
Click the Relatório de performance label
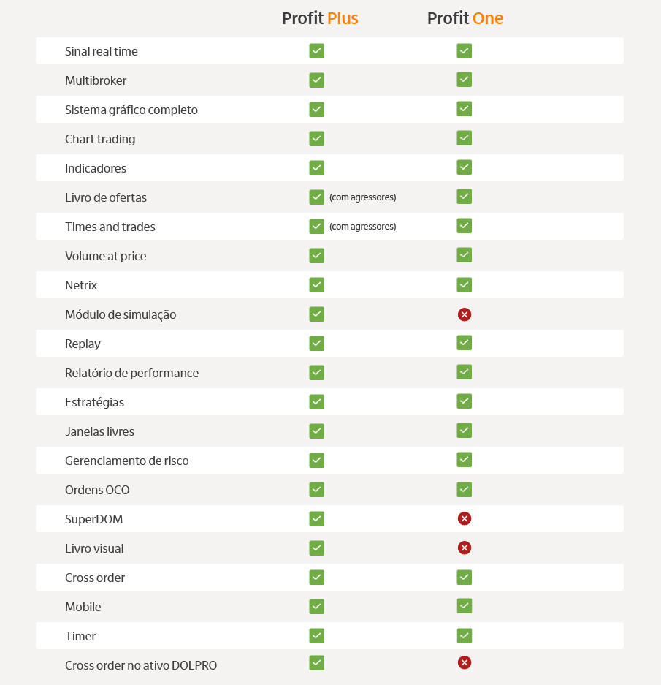pyautogui.click(x=131, y=373)
